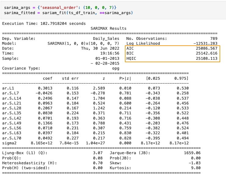Click the Log Likelihood value -12531.283

pos(205,44)
